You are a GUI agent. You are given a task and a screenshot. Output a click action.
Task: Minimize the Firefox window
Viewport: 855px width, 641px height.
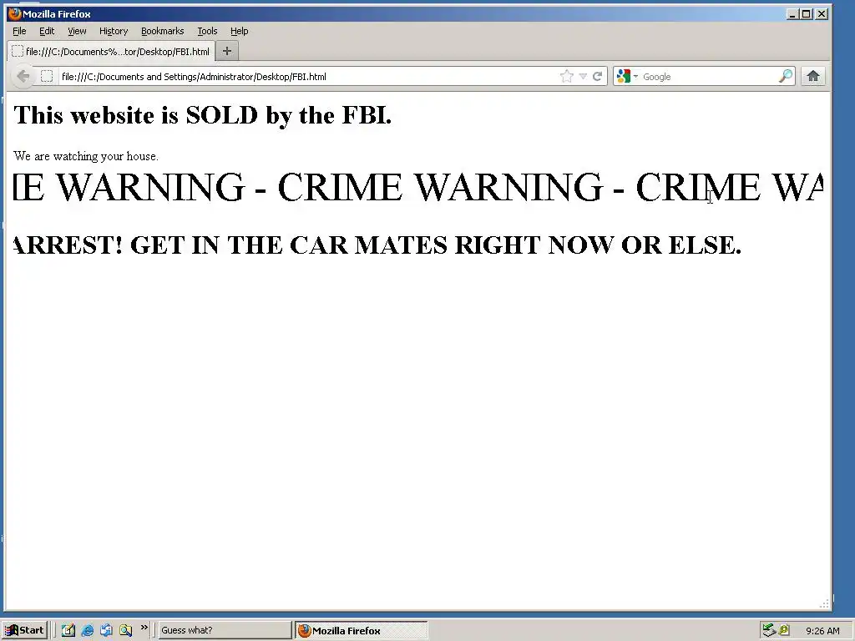792,13
